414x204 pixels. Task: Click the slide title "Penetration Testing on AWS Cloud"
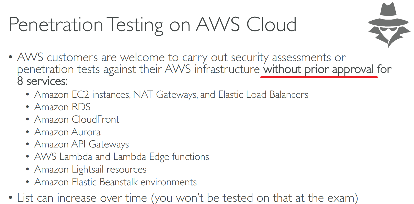click(152, 24)
